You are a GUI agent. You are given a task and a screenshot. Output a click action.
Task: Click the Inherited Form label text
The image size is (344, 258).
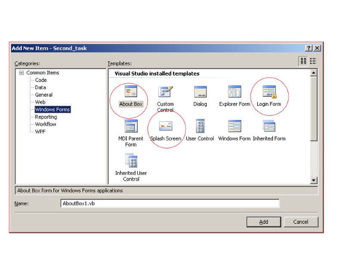(269, 138)
